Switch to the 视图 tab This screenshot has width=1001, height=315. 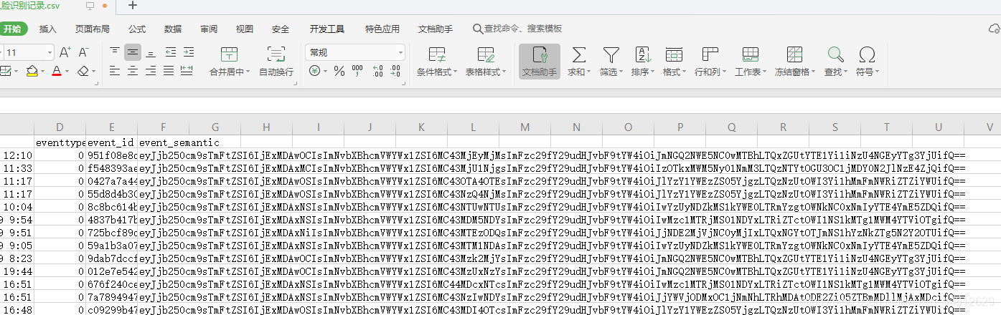click(245, 29)
